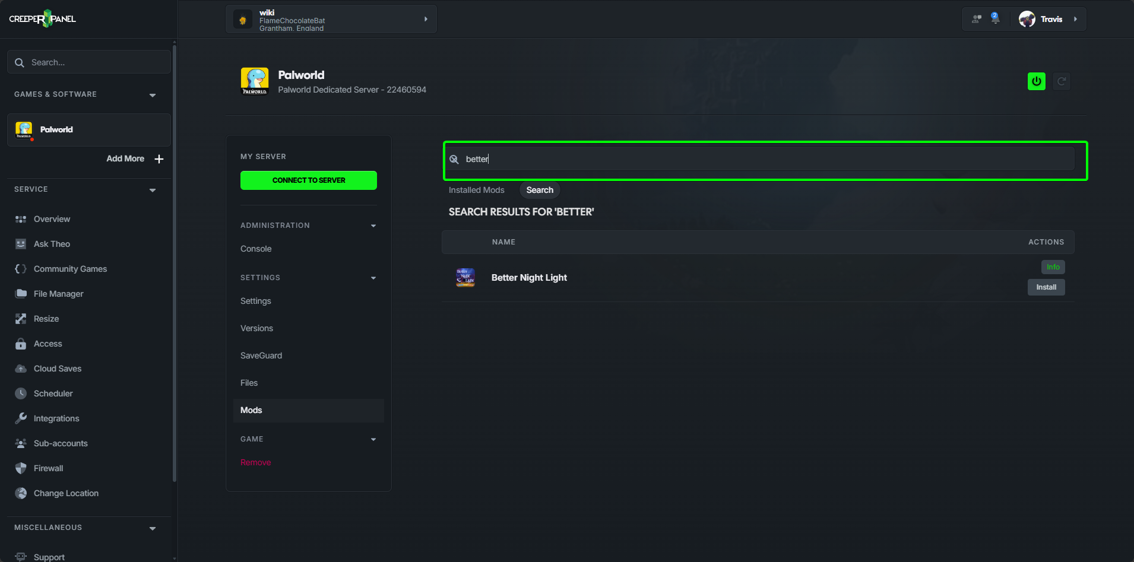1134x562 pixels.
Task: Click the green server power icon
Action: tap(1037, 81)
